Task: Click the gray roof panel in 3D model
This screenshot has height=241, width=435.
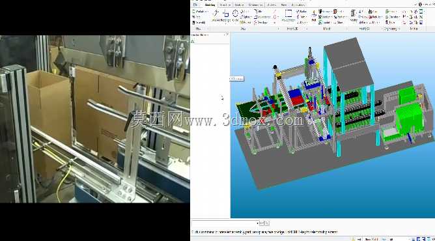Action: point(348,65)
